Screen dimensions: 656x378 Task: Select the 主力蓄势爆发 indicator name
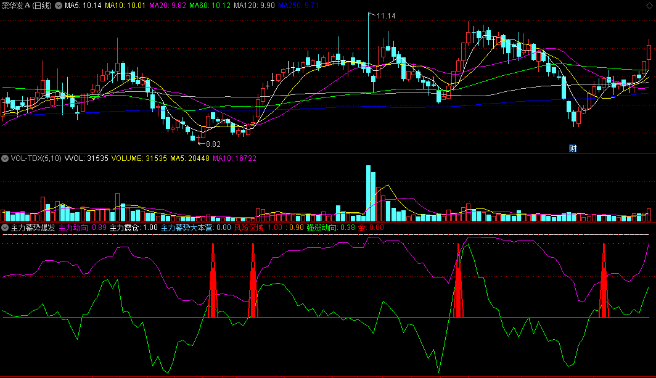click(33, 228)
